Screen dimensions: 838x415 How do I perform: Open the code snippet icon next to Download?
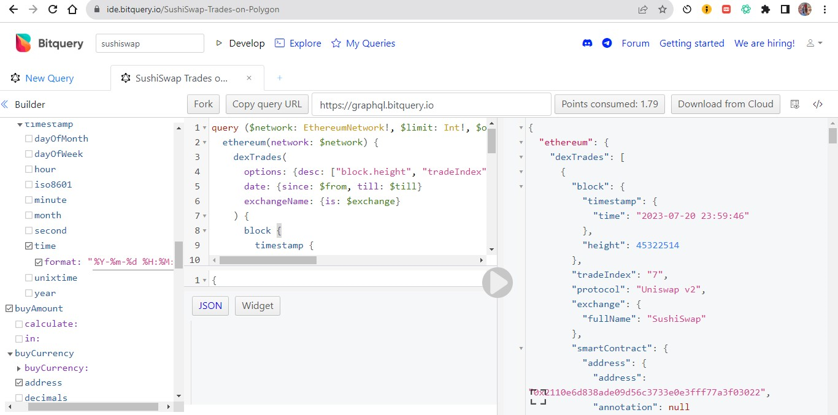pyautogui.click(x=818, y=104)
